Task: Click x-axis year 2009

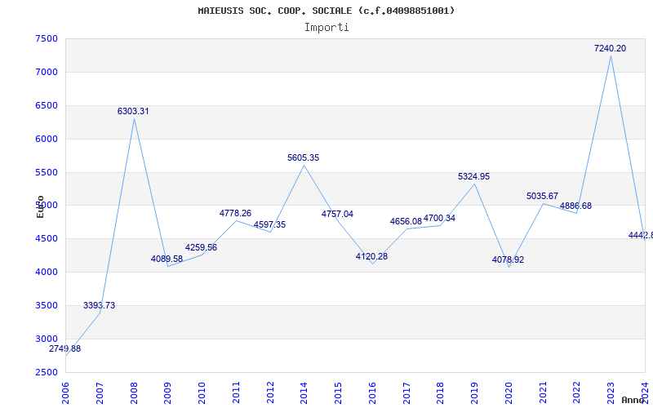Action: [x=168, y=392]
